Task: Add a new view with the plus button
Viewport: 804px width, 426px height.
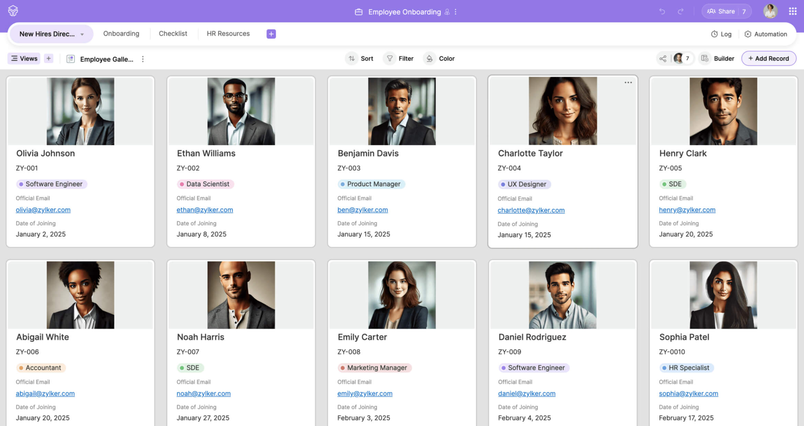Action: click(x=48, y=58)
